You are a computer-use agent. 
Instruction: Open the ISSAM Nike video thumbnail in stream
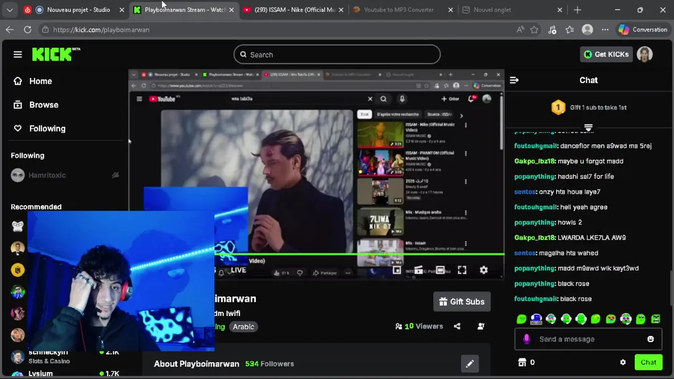click(380, 135)
